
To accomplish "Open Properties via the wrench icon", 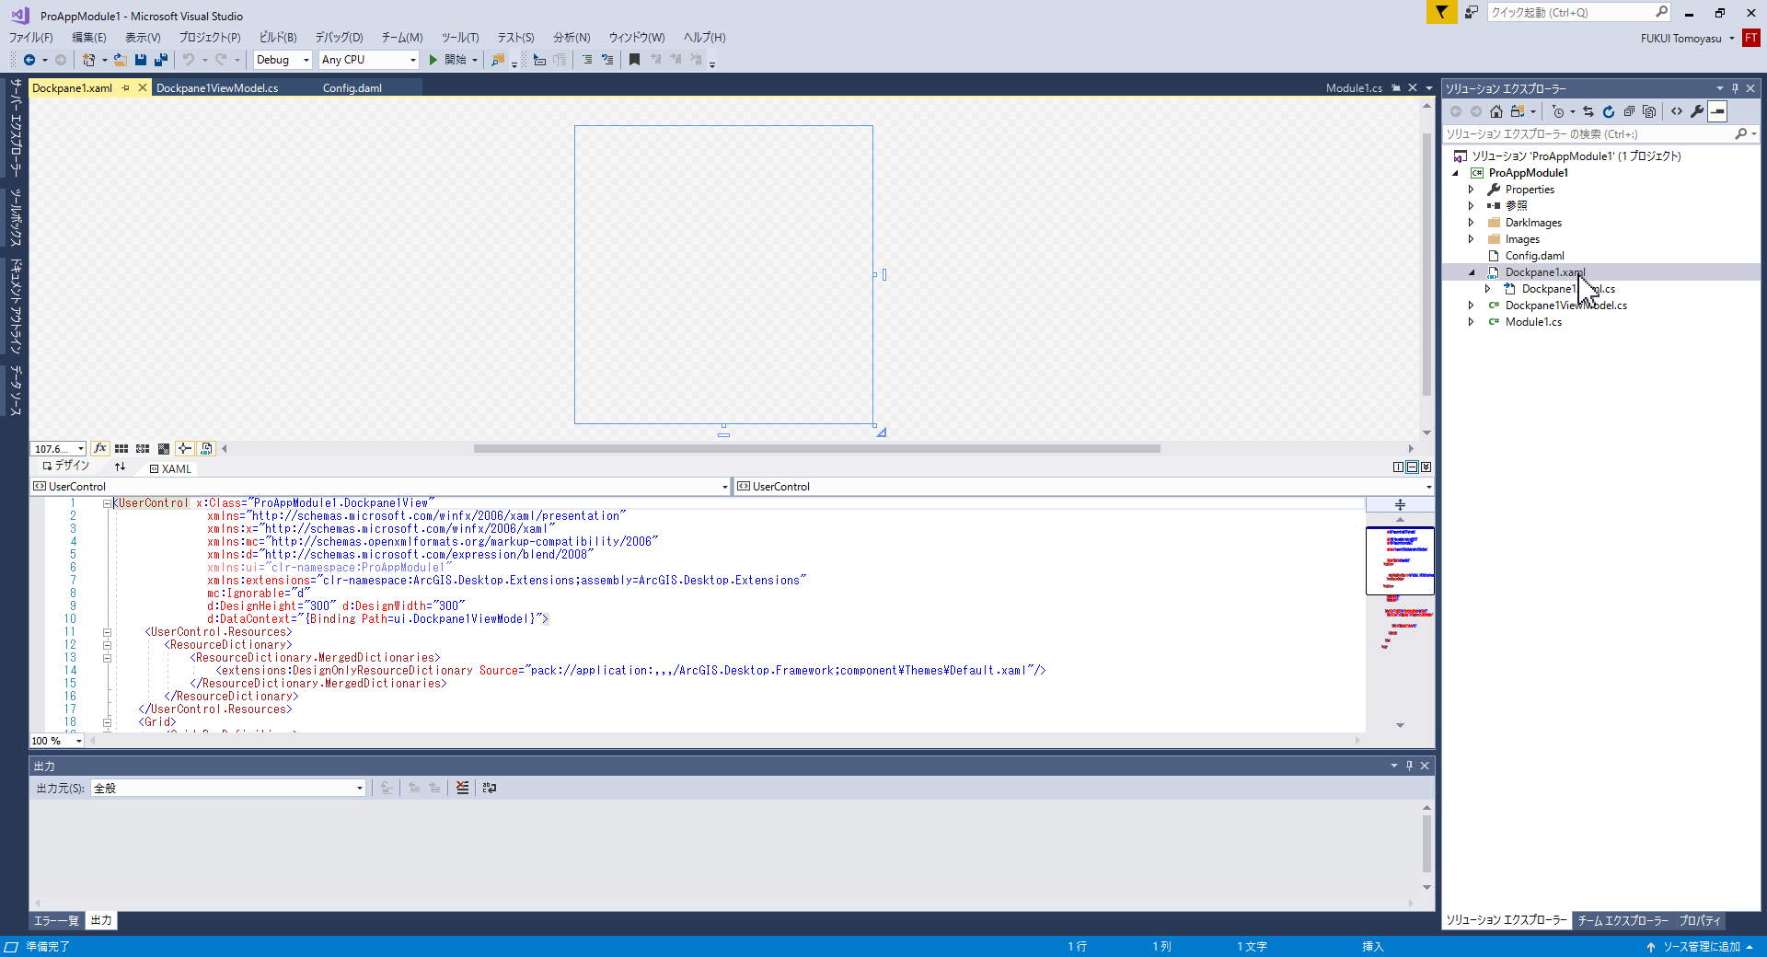I will 1697,111.
